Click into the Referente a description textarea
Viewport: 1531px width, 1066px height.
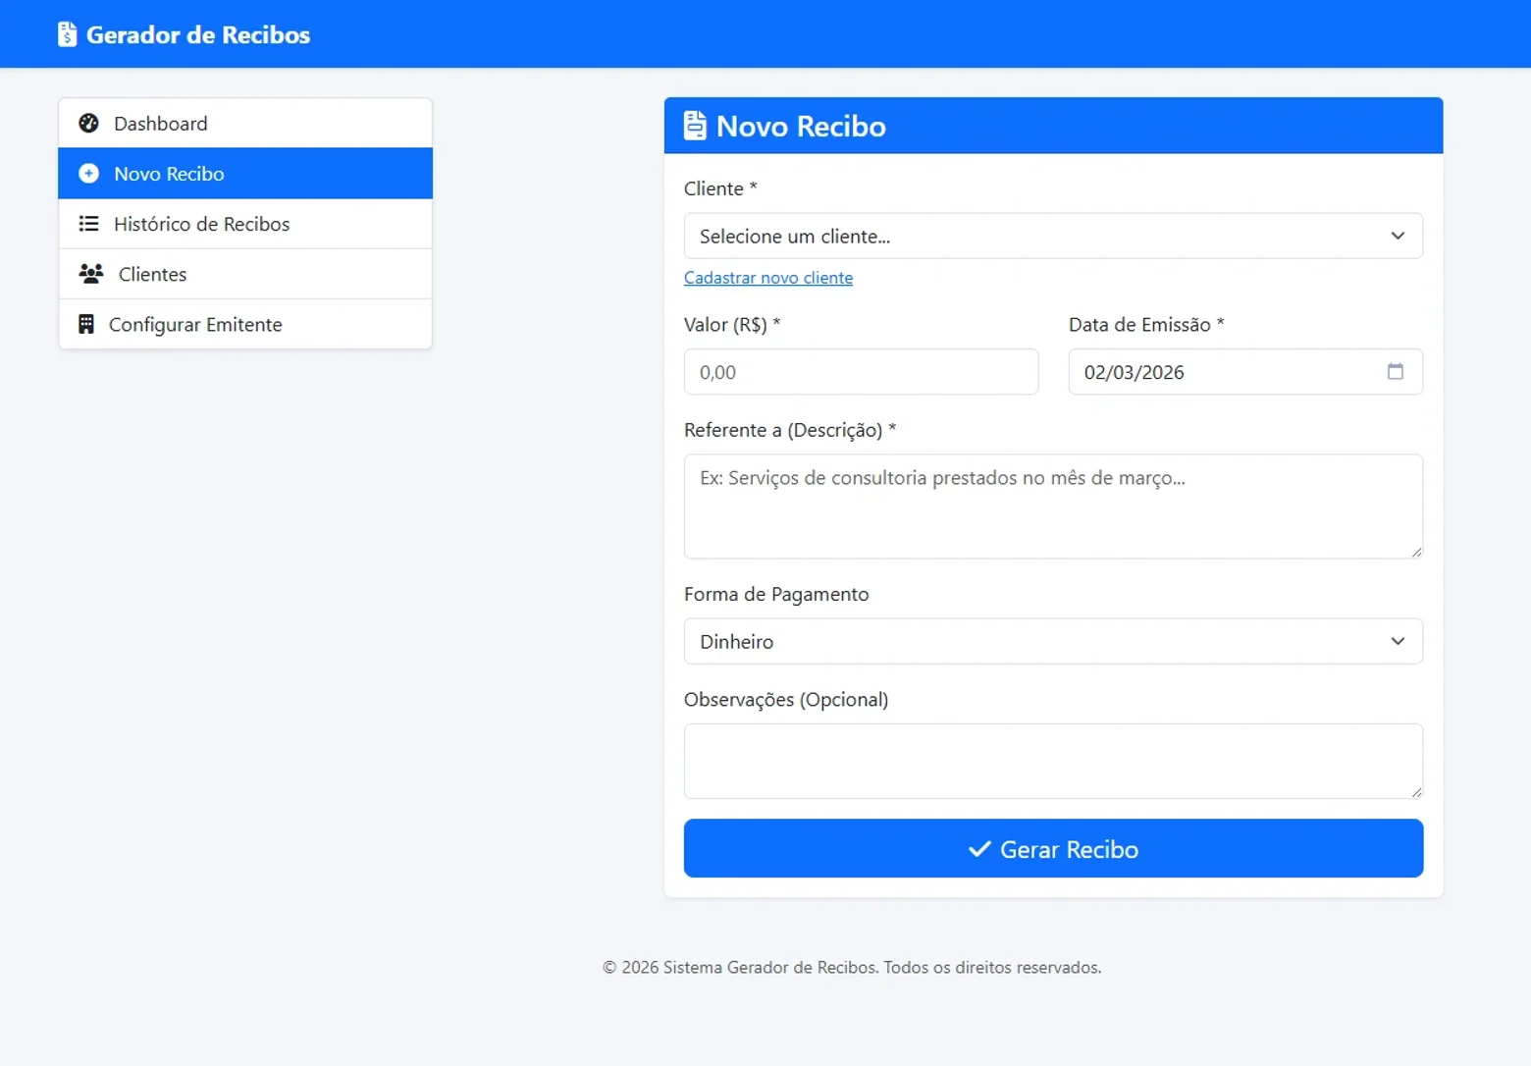(1053, 506)
